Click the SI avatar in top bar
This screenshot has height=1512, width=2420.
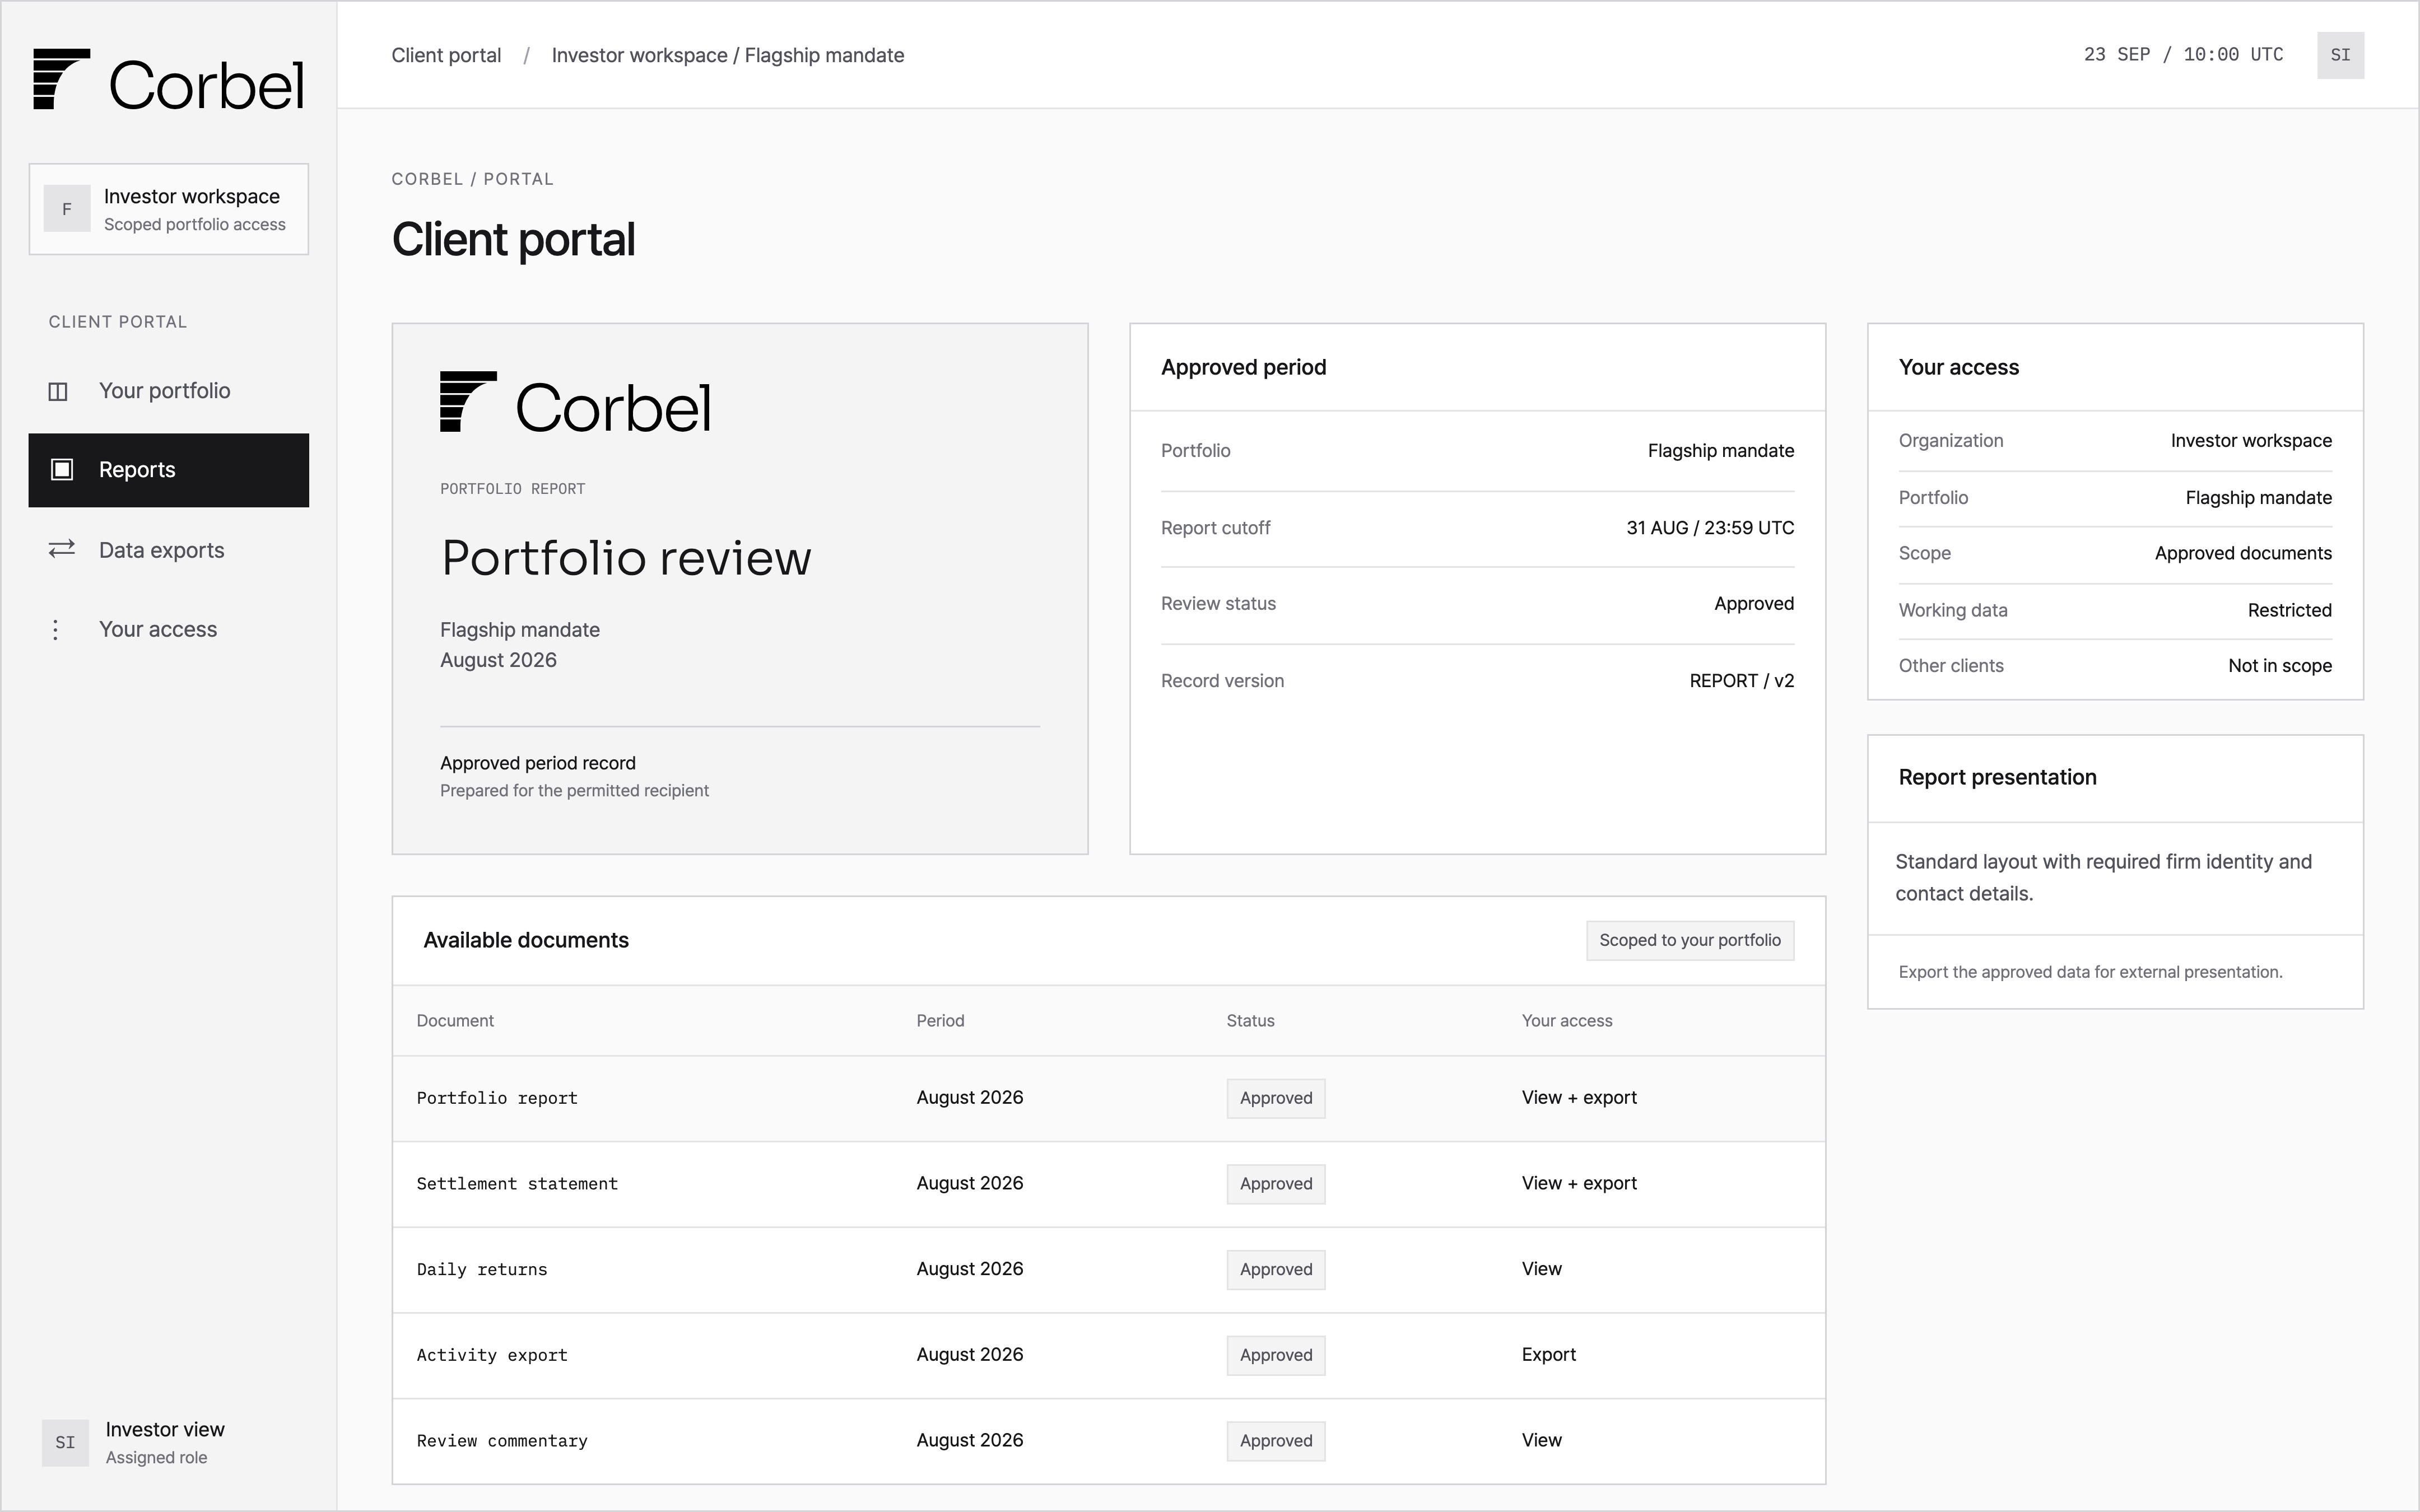[x=2340, y=55]
